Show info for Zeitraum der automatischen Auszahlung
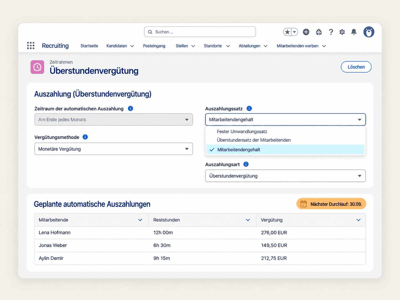This screenshot has width=400, height=300. pyautogui.click(x=131, y=109)
